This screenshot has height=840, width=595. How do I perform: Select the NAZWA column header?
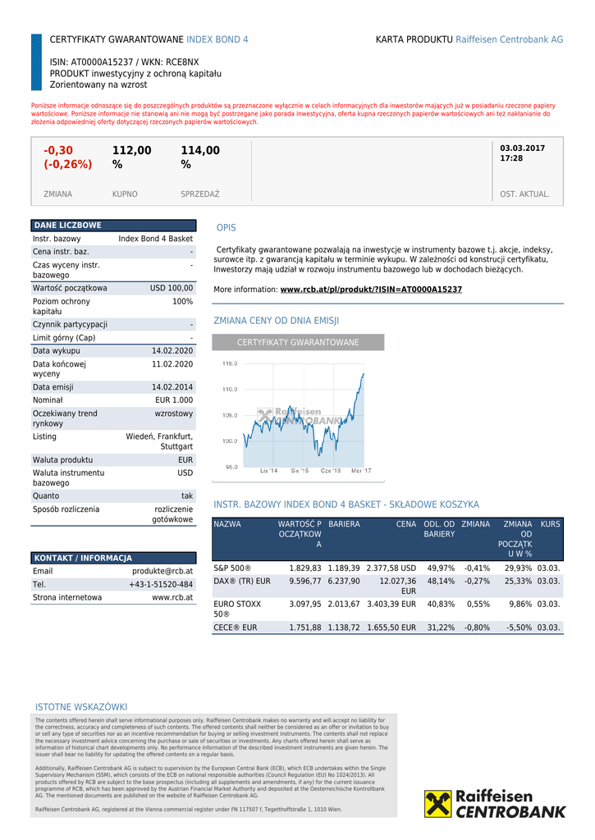point(227,524)
